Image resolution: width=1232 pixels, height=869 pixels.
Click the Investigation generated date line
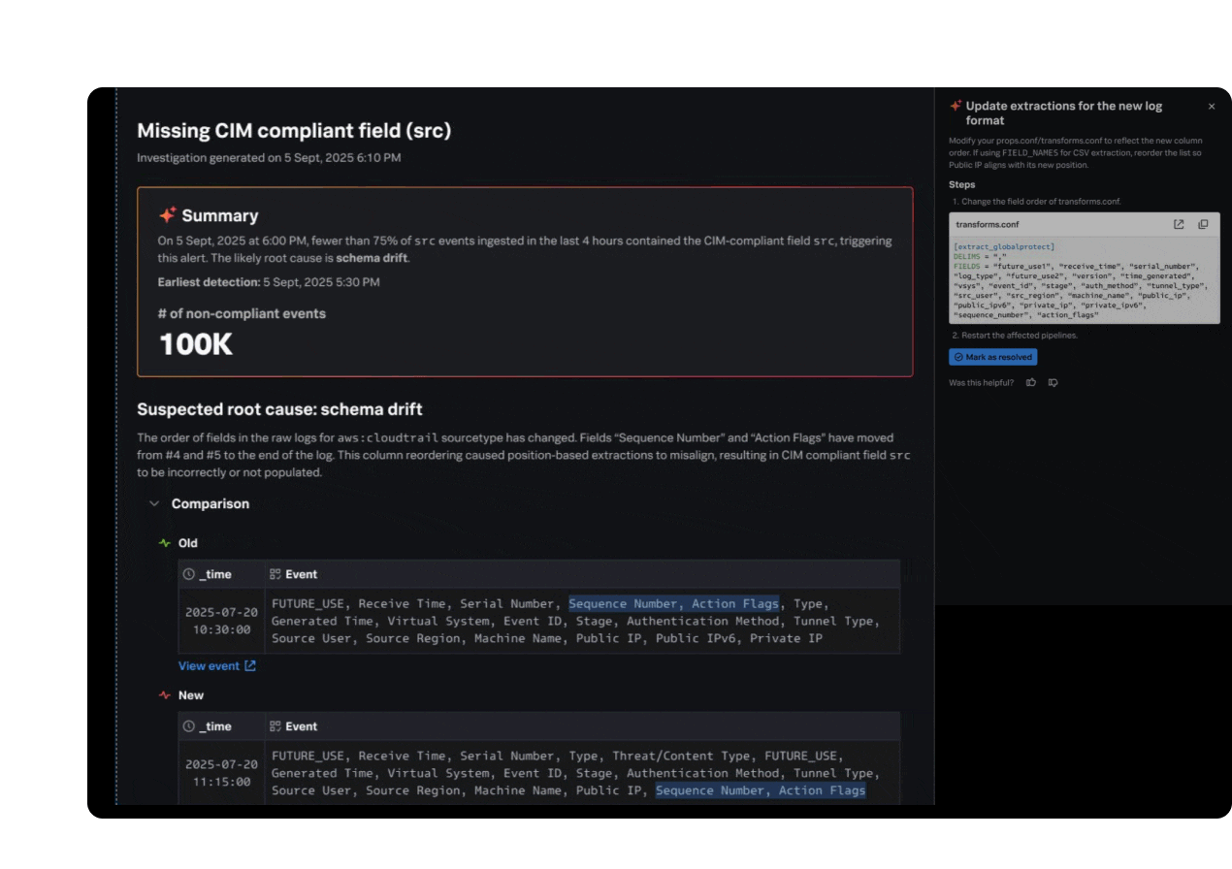tap(269, 157)
